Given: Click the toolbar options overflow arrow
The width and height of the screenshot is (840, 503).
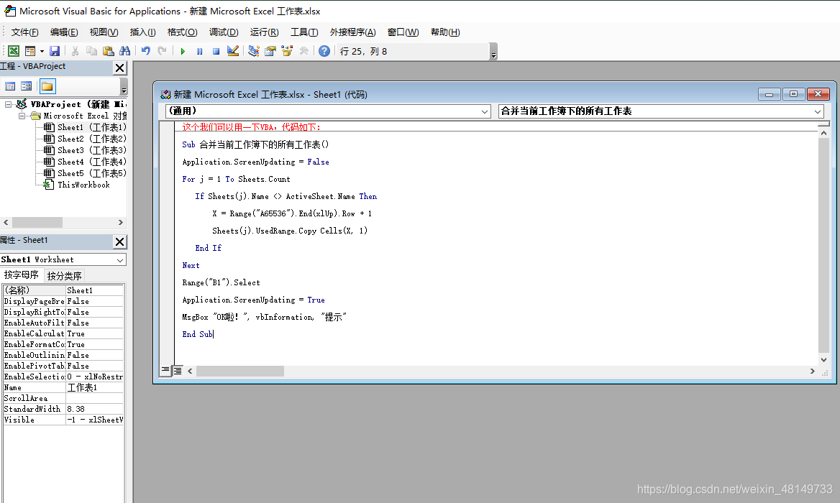Looking at the screenshot, I should pyautogui.click(x=493, y=52).
